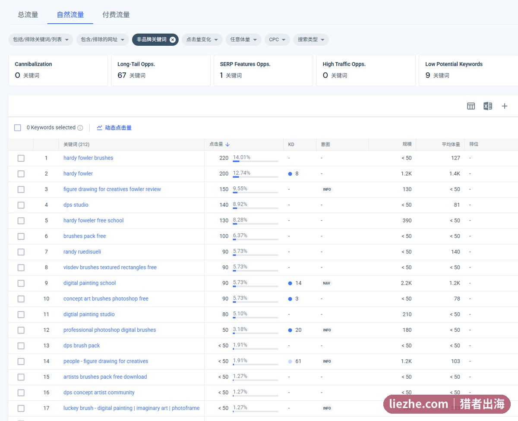Expand the 任意体量 dropdown filter

[x=243, y=40]
